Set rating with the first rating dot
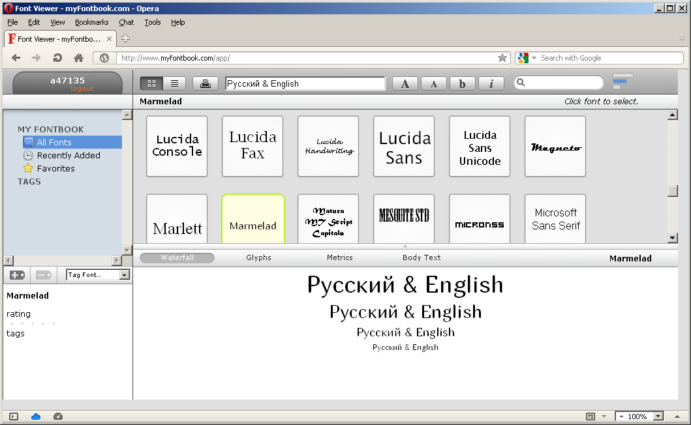The image size is (691, 425). [x=12, y=323]
